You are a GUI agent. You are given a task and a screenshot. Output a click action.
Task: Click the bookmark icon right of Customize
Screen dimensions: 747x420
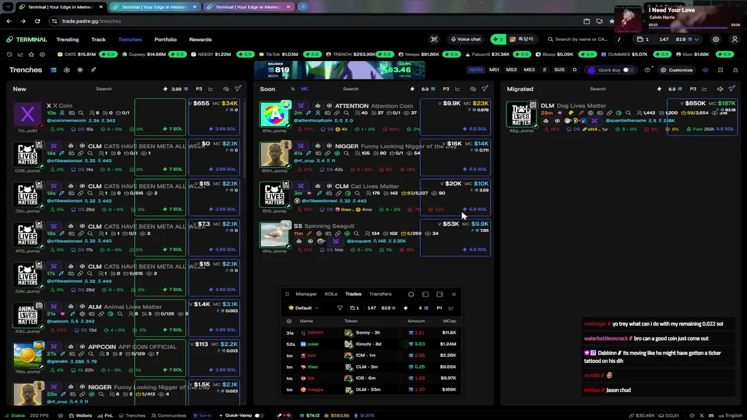tap(720, 70)
